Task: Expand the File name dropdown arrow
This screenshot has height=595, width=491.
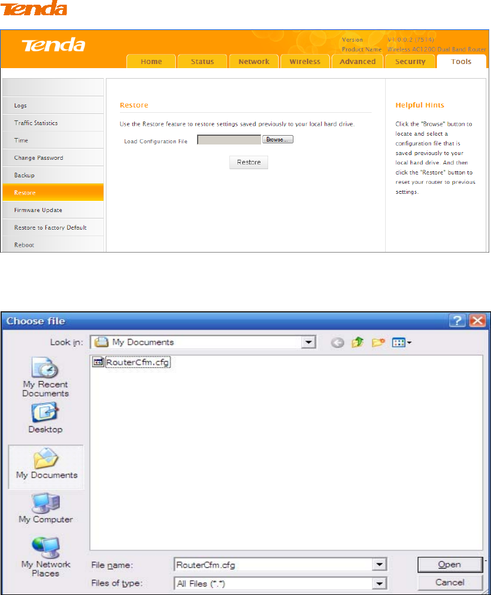Action: pyautogui.click(x=379, y=564)
